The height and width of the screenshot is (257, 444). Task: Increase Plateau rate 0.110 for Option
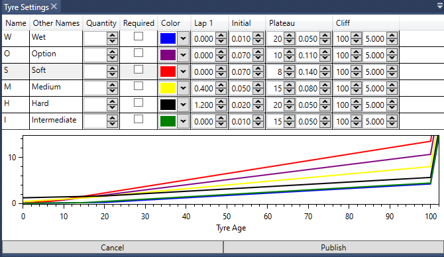(x=325, y=52)
